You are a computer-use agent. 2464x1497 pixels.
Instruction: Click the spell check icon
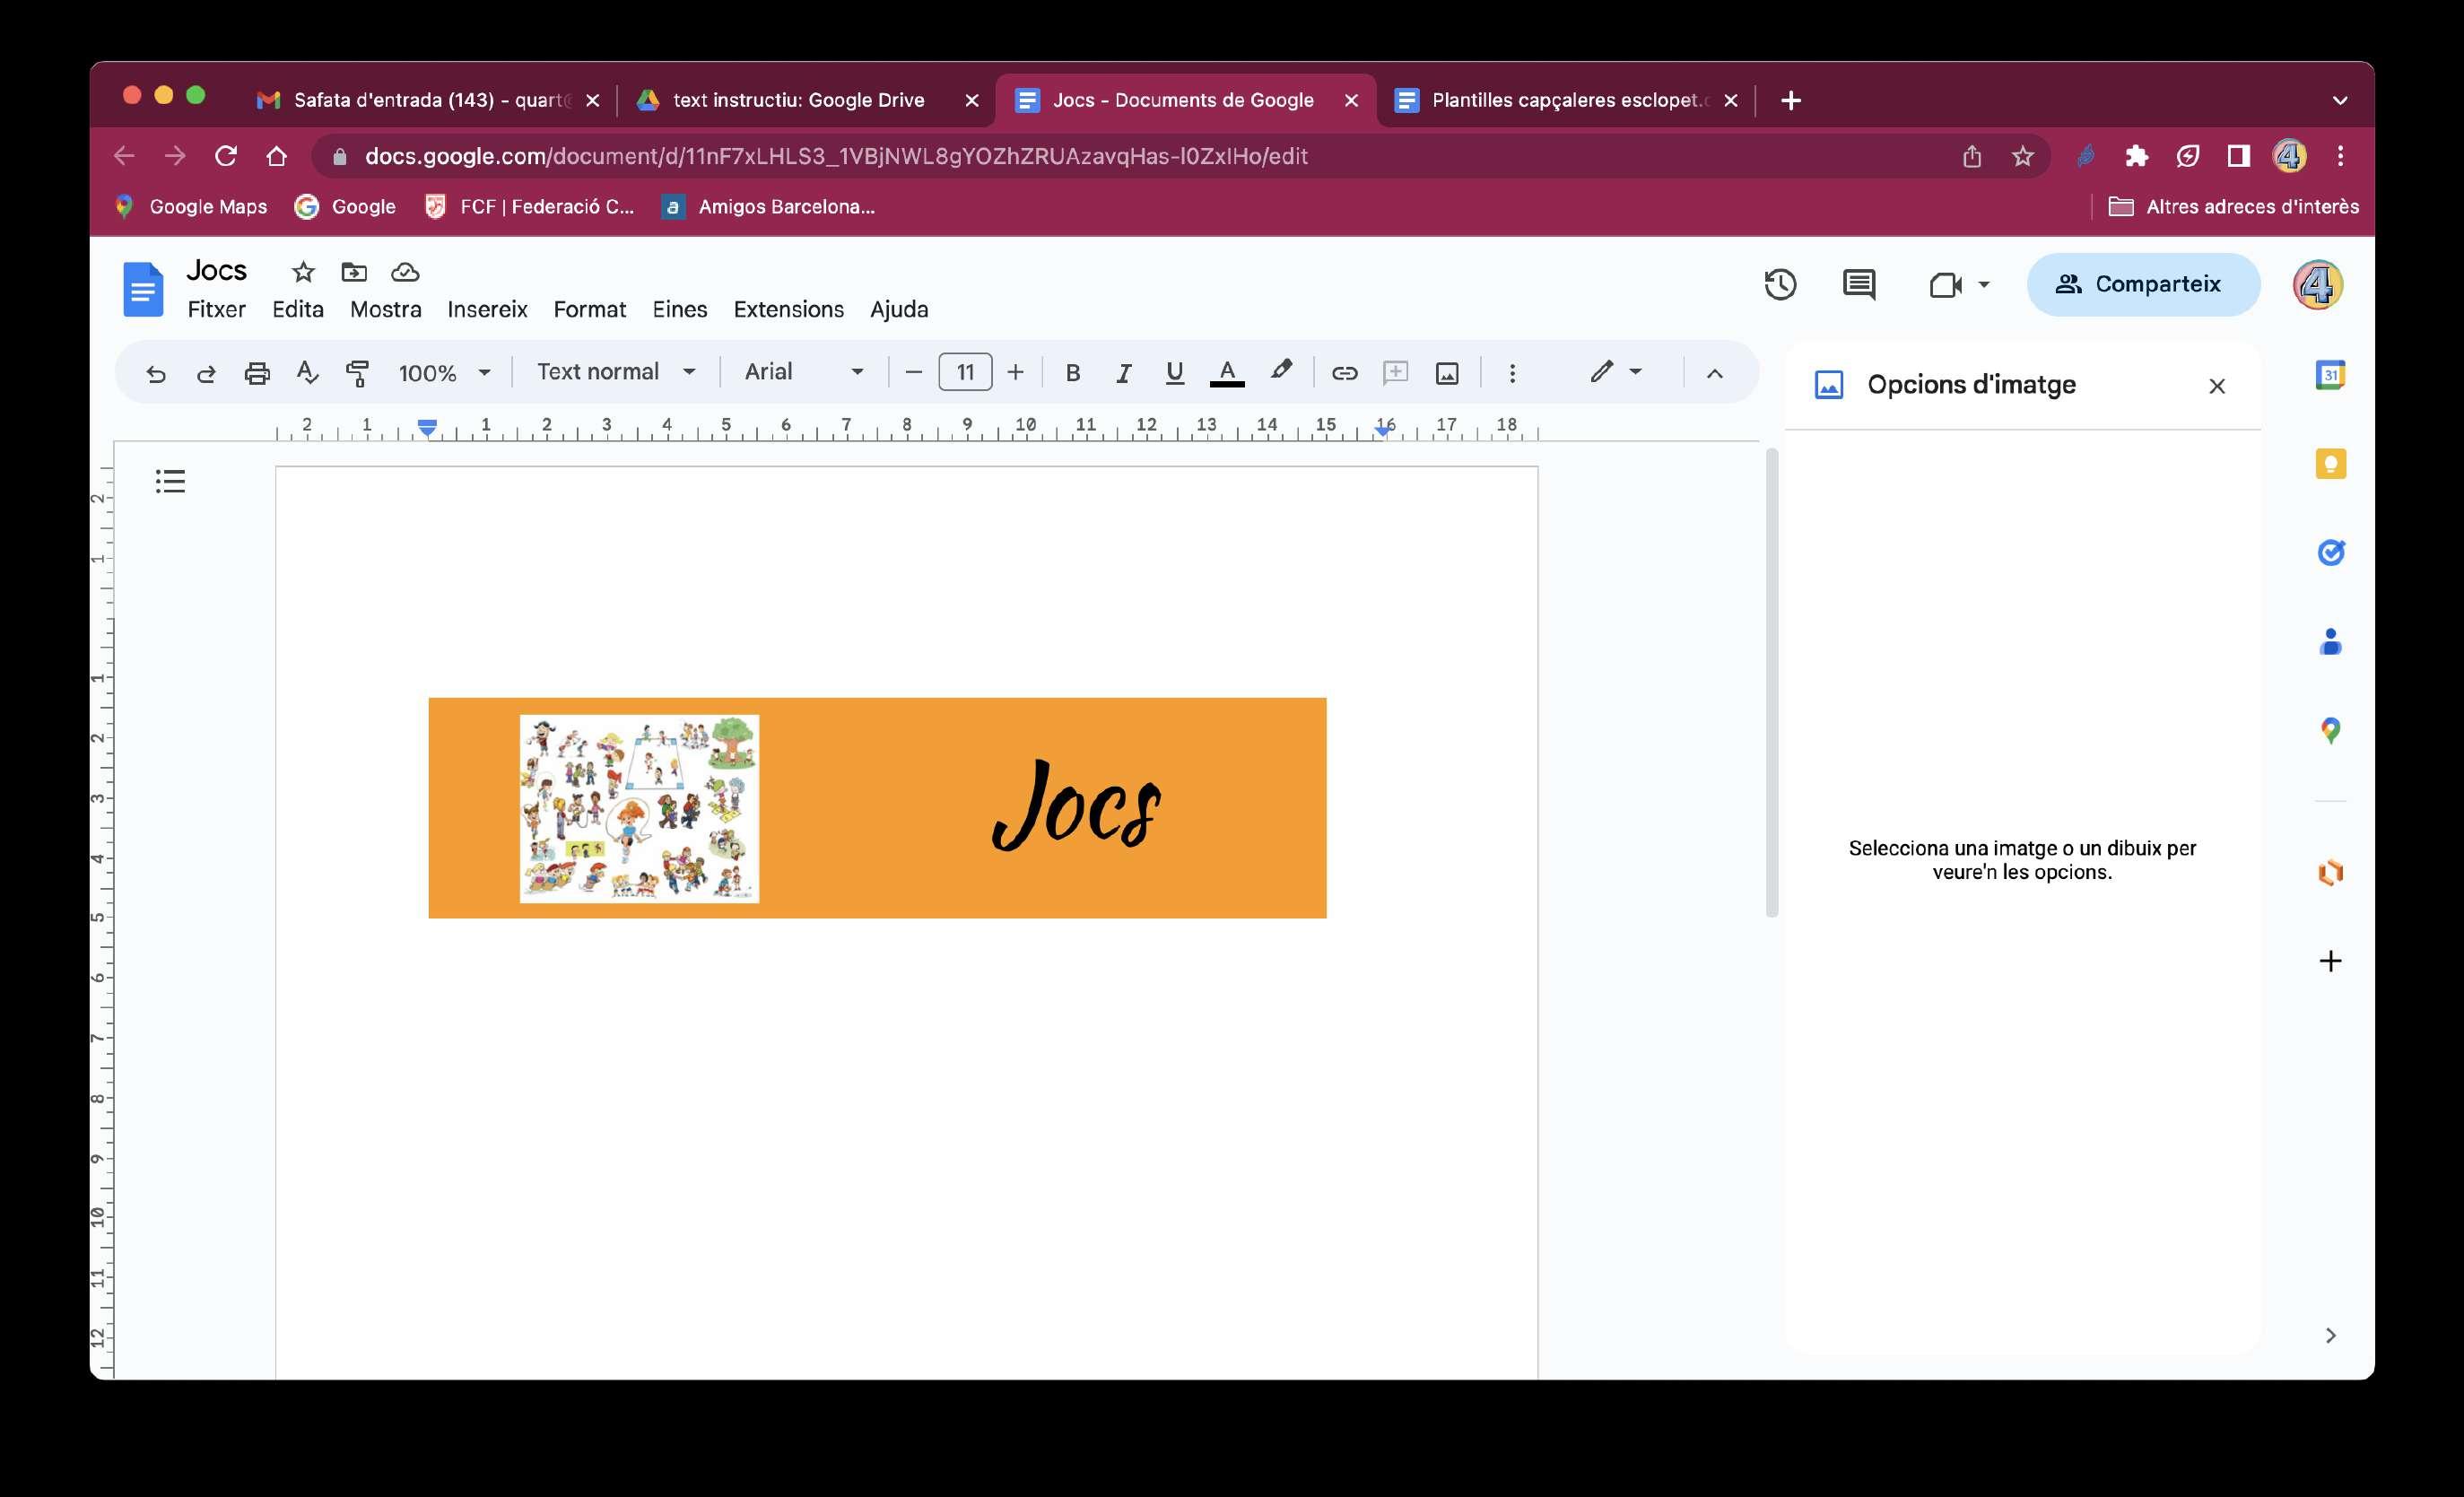[x=307, y=373]
